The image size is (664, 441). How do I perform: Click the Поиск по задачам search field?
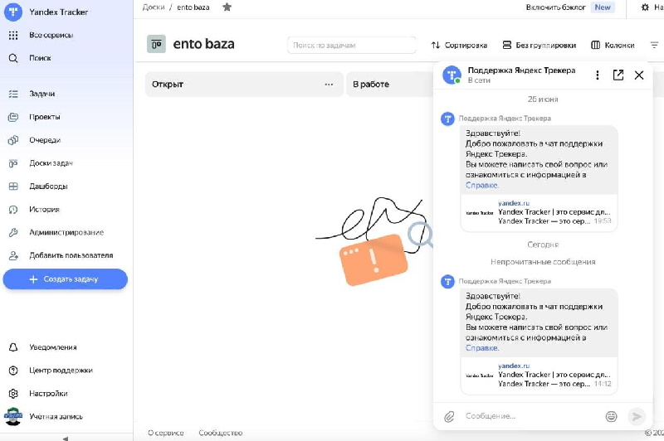tap(352, 45)
